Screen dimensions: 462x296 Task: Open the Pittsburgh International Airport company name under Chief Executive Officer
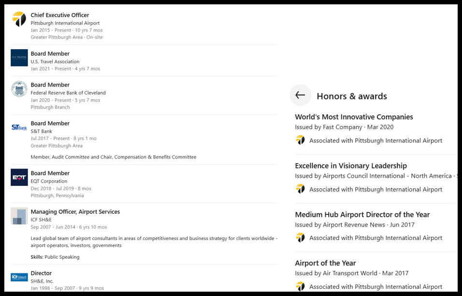click(x=65, y=23)
